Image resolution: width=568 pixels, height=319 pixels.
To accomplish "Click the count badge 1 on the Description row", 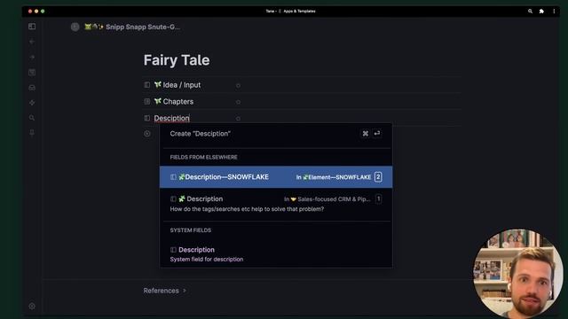I will click(378, 198).
